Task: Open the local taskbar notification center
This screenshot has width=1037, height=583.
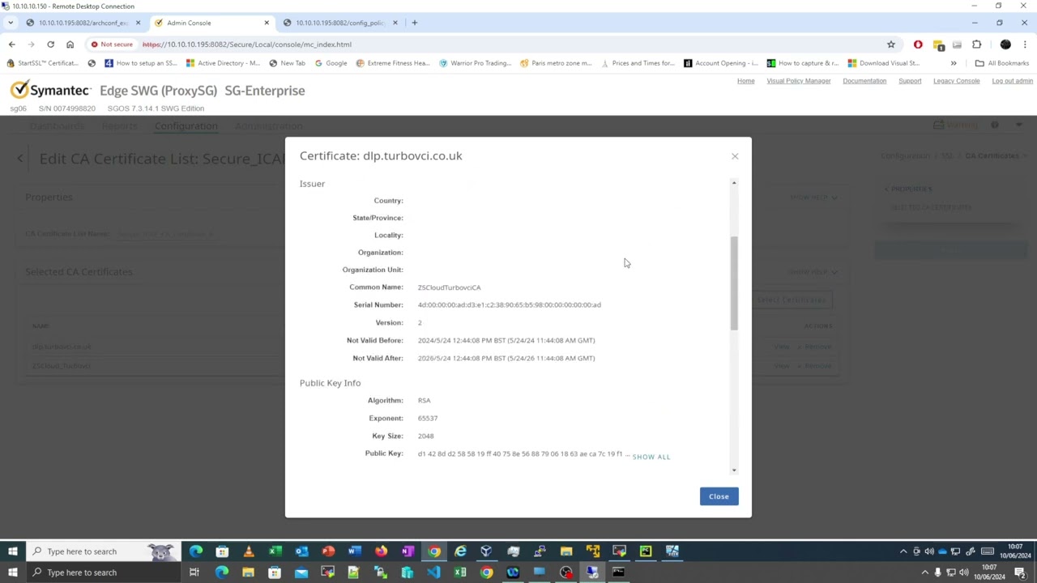Action: pyautogui.click(x=1020, y=572)
